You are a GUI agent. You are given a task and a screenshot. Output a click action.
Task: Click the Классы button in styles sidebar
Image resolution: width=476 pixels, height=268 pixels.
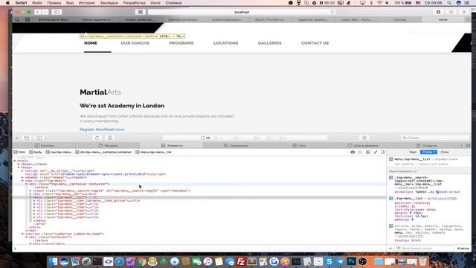[463, 249]
